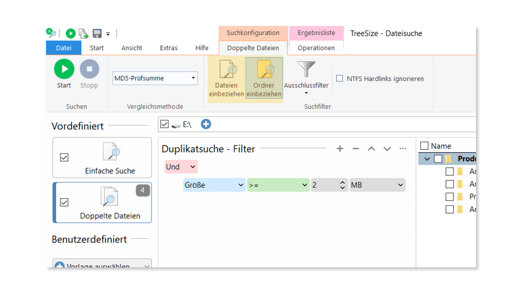Check the Name column header checkbox

click(424, 146)
